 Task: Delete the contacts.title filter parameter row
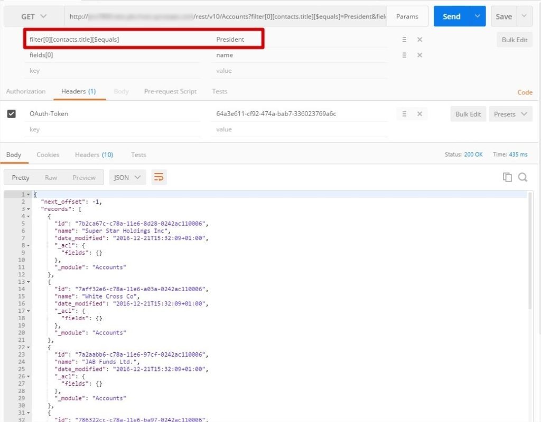coord(419,40)
